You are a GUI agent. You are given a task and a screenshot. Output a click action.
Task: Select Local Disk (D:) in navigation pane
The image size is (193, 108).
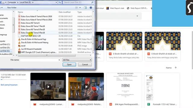tap(5, 48)
